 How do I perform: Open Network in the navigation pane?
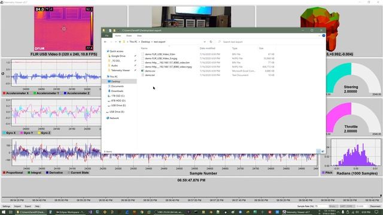114,118
